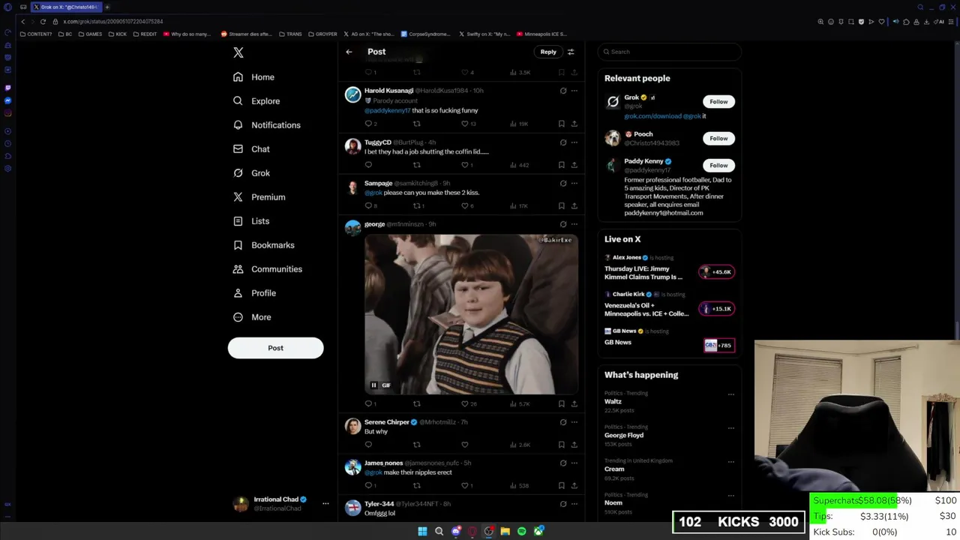The image size is (960, 540).
Task: Open more options for Waltz trend
Action: tap(731, 394)
